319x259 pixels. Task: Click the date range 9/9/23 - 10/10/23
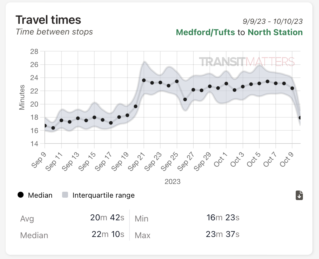pos(273,21)
